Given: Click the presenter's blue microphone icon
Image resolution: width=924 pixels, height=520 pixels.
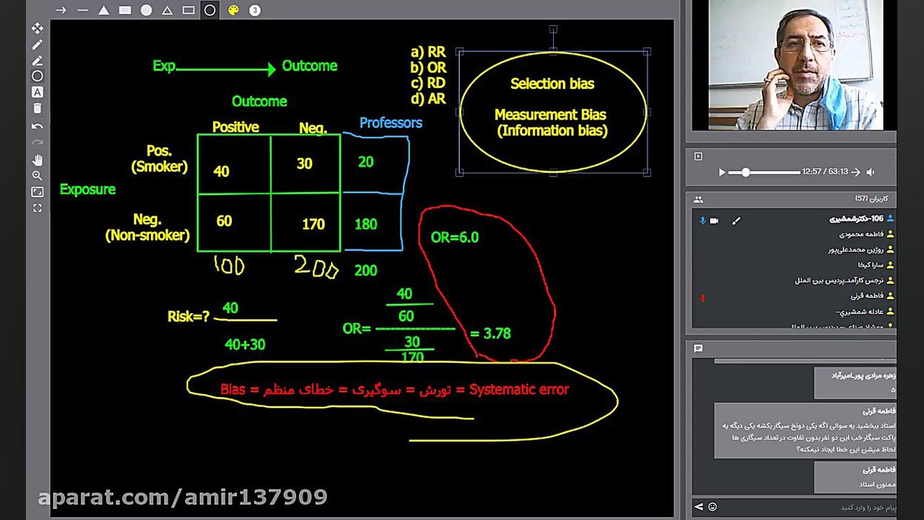Looking at the screenshot, I should 703,220.
